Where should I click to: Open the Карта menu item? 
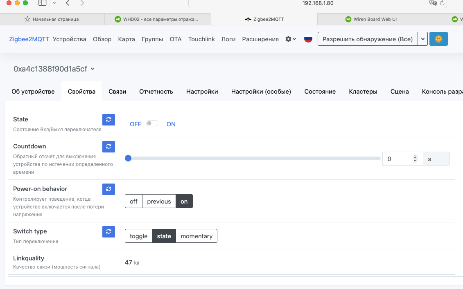click(x=126, y=39)
